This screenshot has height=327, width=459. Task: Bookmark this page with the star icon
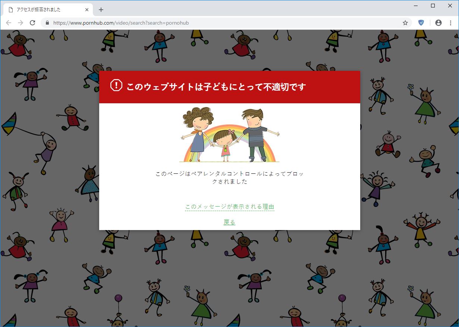pyautogui.click(x=405, y=23)
